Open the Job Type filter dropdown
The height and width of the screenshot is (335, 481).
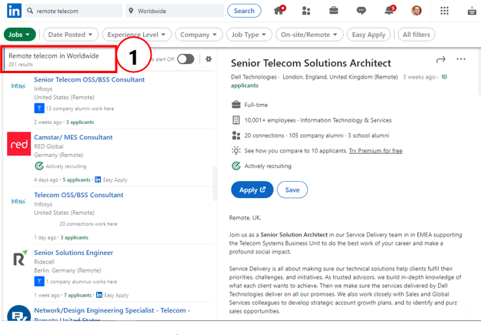click(x=249, y=35)
